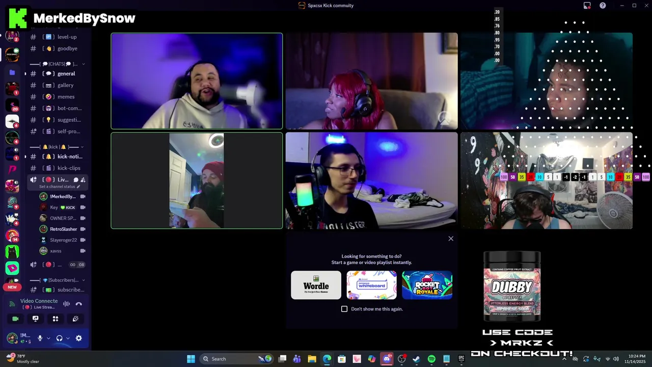The width and height of the screenshot is (652, 367).
Task: Click own user avatar in bottom panel
Action: pos(12,338)
